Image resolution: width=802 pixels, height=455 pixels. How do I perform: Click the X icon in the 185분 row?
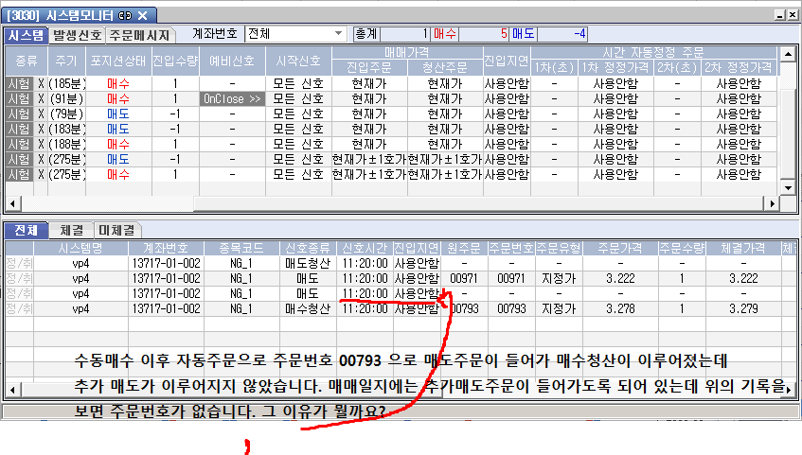[x=42, y=84]
